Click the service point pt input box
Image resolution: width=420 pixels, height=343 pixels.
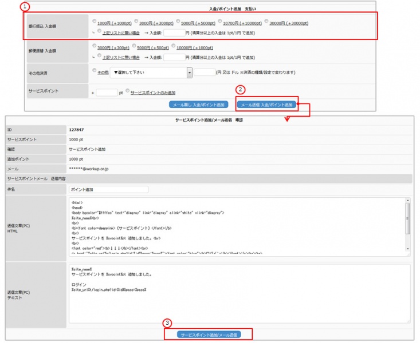tap(106, 93)
